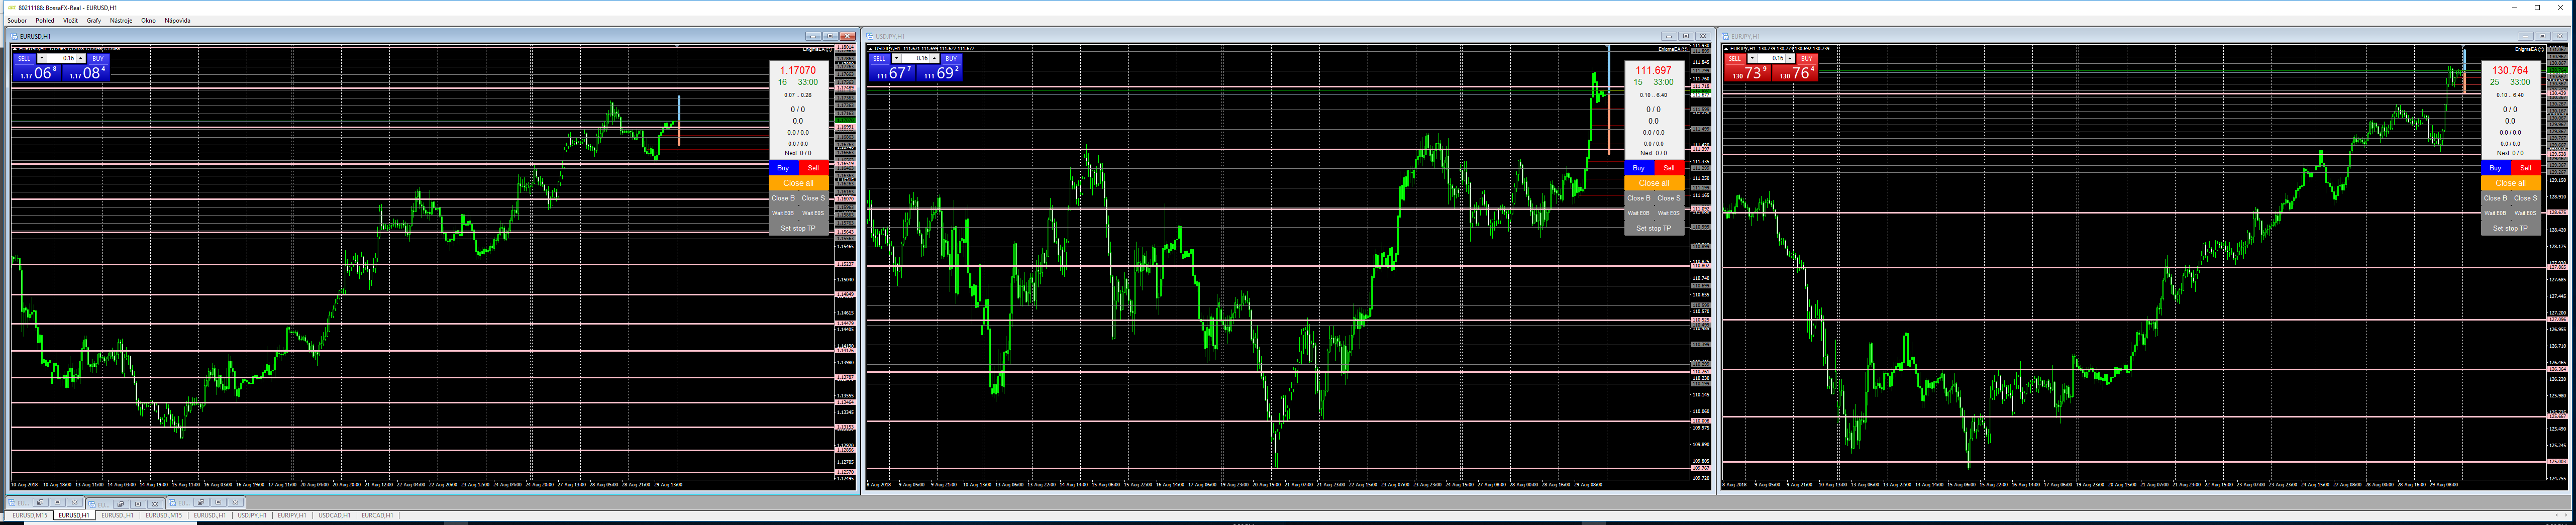The image size is (2576, 525).
Task: Decrease lot volume in EURUSD one-click panel
Action: tap(42, 58)
